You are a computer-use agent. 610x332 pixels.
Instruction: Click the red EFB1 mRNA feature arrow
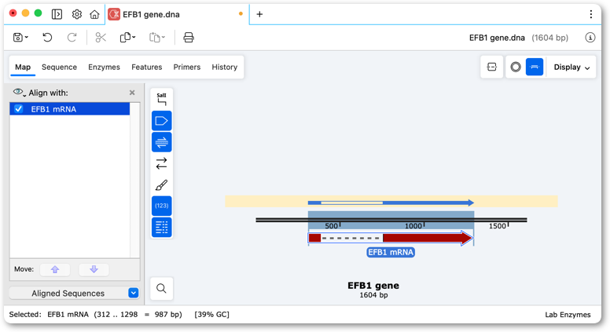[391, 238]
